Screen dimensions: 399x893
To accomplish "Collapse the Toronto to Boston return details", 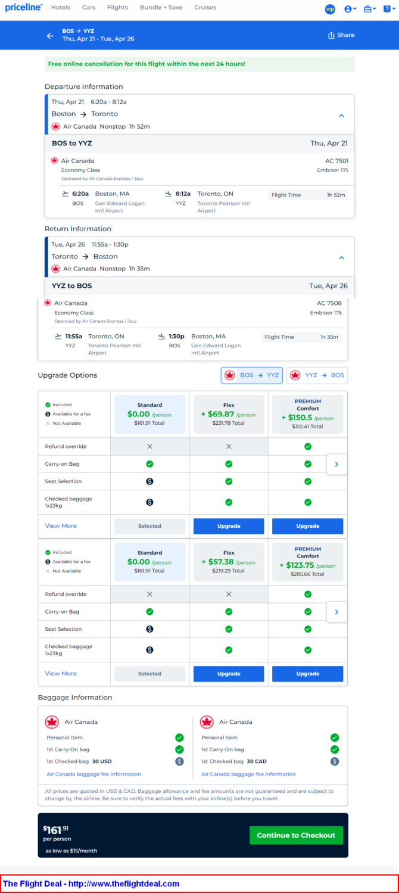I will coord(341,258).
